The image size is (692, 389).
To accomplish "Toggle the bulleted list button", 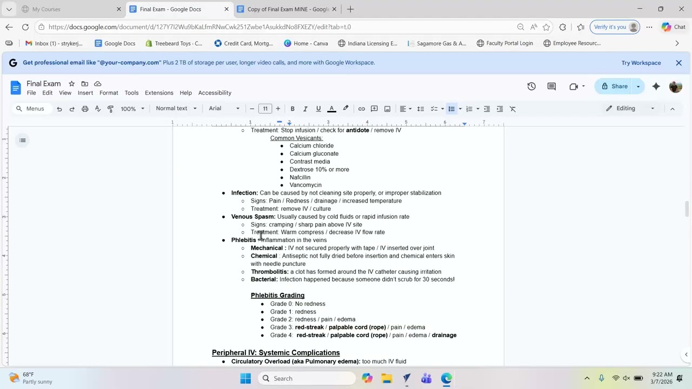I will pyautogui.click(x=451, y=109).
